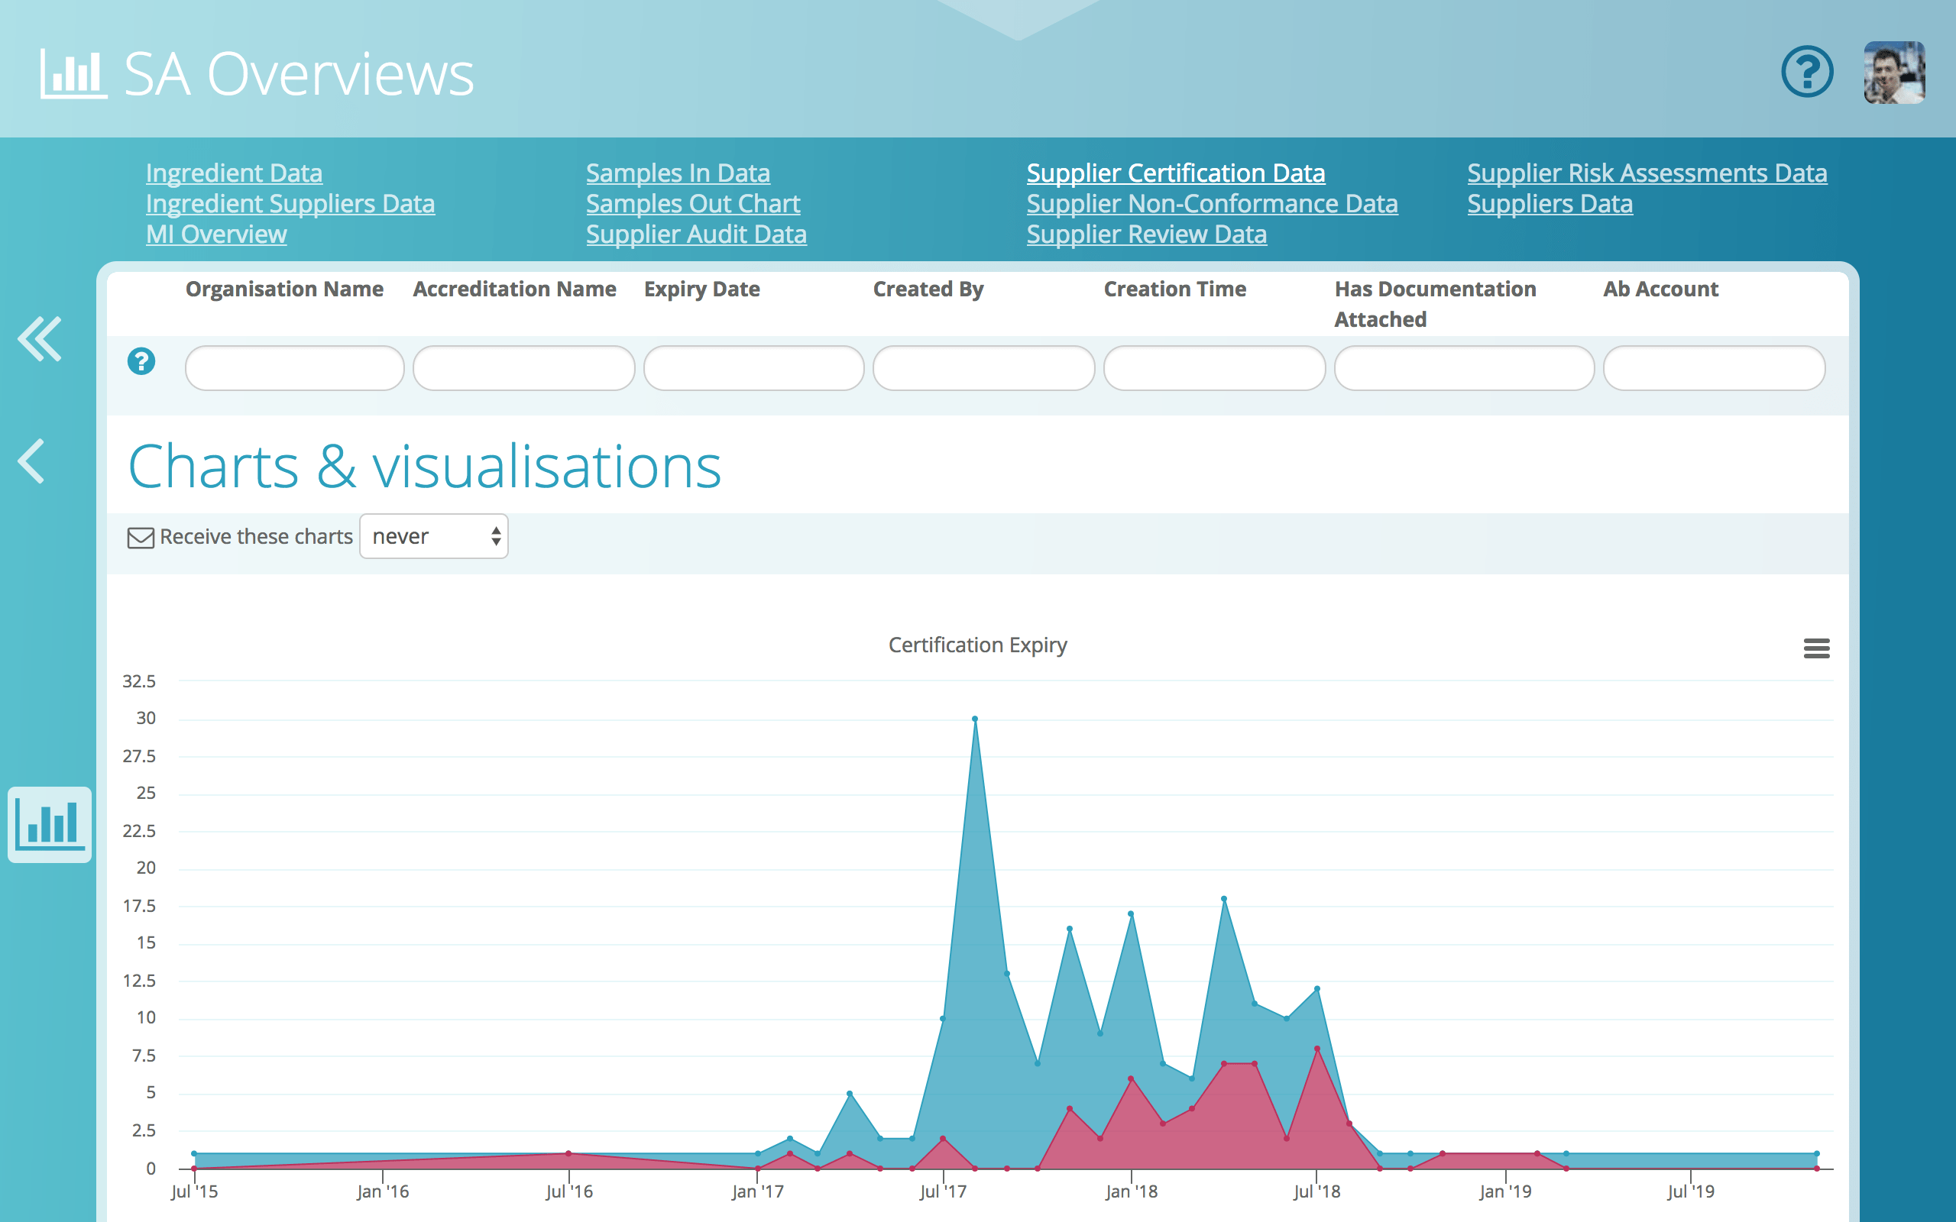This screenshot has height=1222, width=1956.
Task: Click the 30-value peak data point on the chart
Action: coord(974,717)
